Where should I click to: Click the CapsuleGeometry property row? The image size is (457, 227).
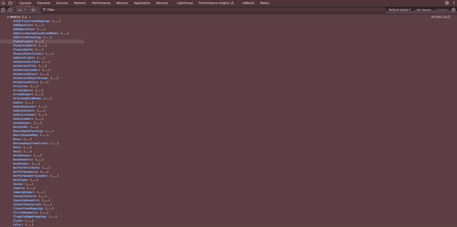[x=31, y=200]
